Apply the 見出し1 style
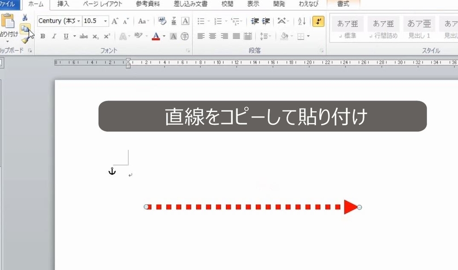 click(419, 28)
